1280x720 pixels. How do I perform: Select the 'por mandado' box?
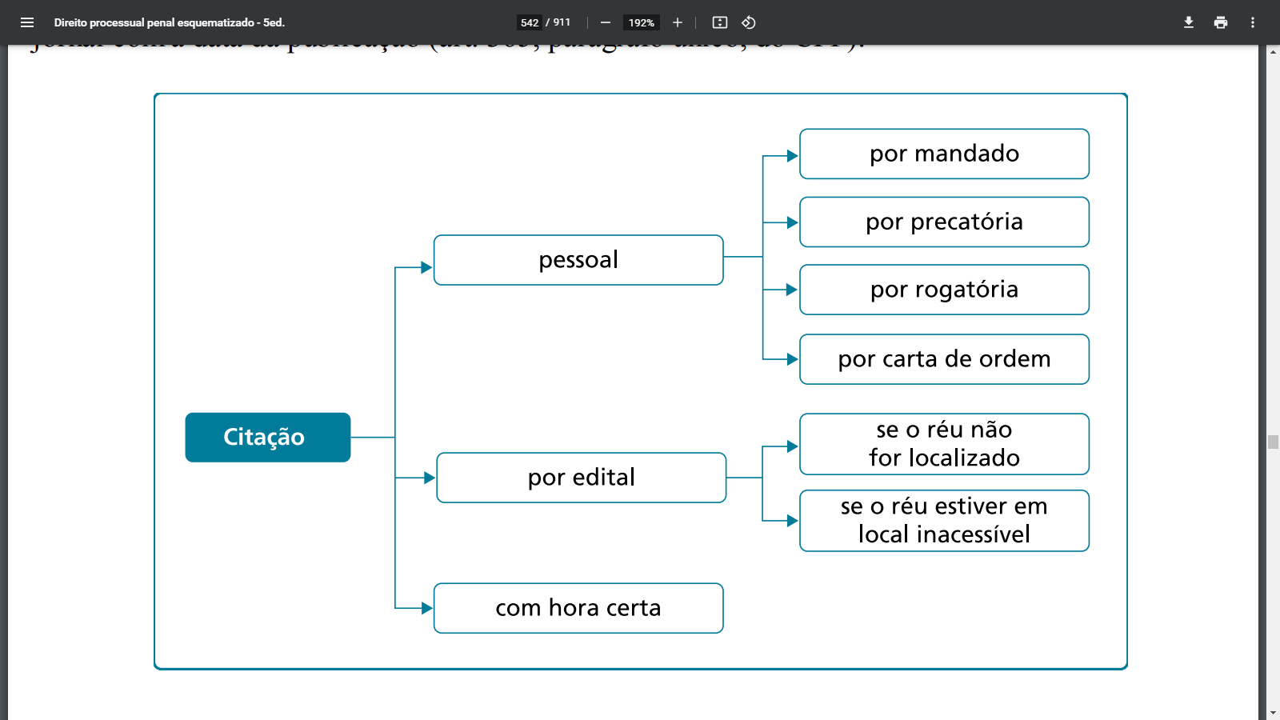944,154
